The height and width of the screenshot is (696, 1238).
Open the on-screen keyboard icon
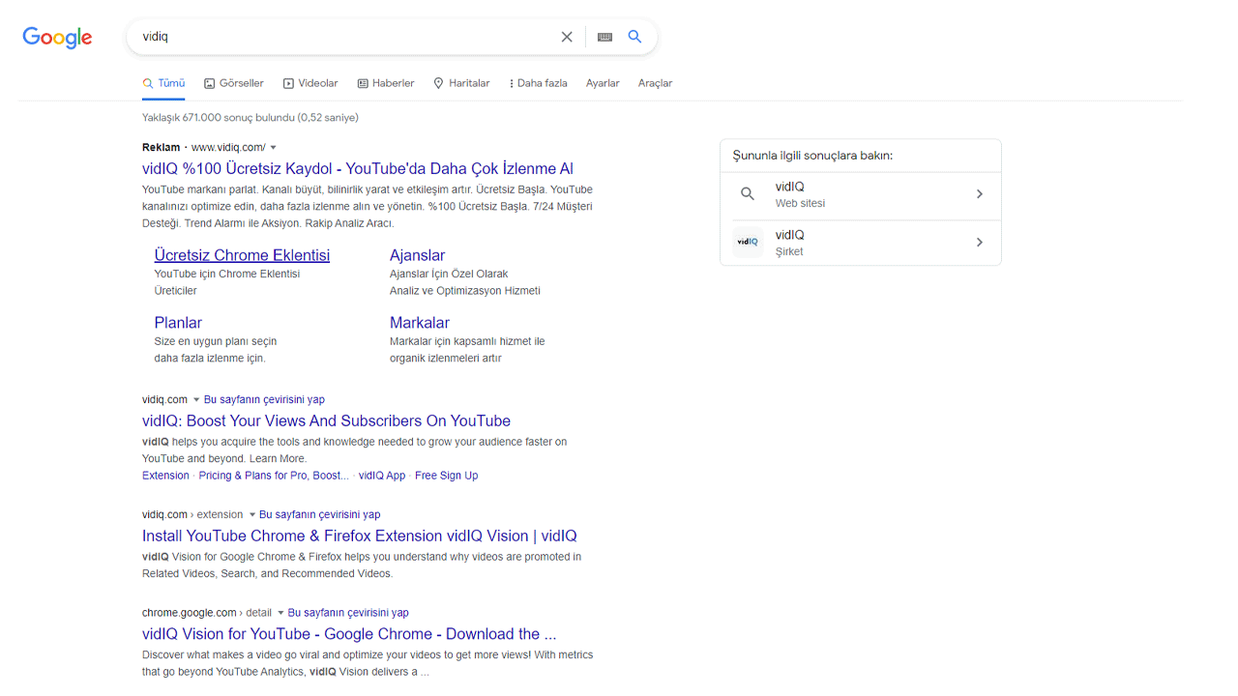tap(604, 37)
